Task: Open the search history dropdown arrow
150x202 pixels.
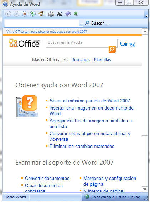Action: coord(81,23)
